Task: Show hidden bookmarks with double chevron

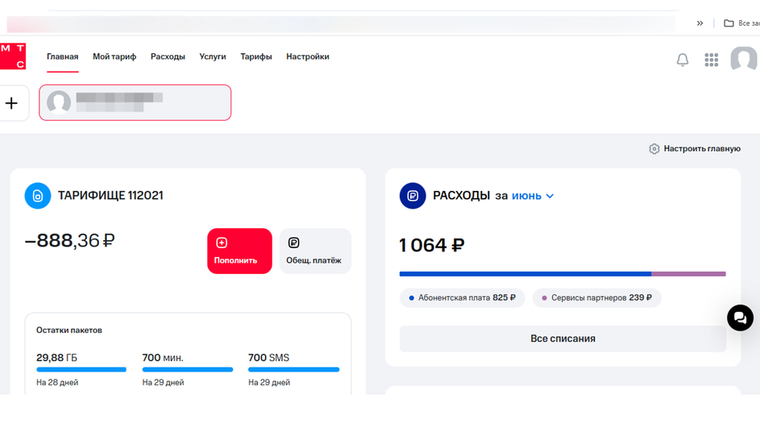Action: point(700,23)
